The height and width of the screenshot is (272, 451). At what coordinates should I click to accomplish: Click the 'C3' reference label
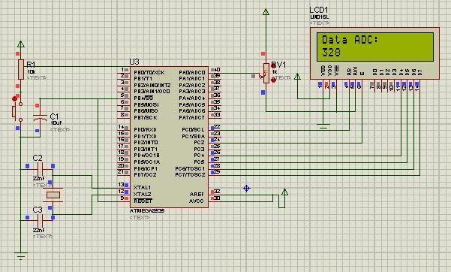(38, 210)
